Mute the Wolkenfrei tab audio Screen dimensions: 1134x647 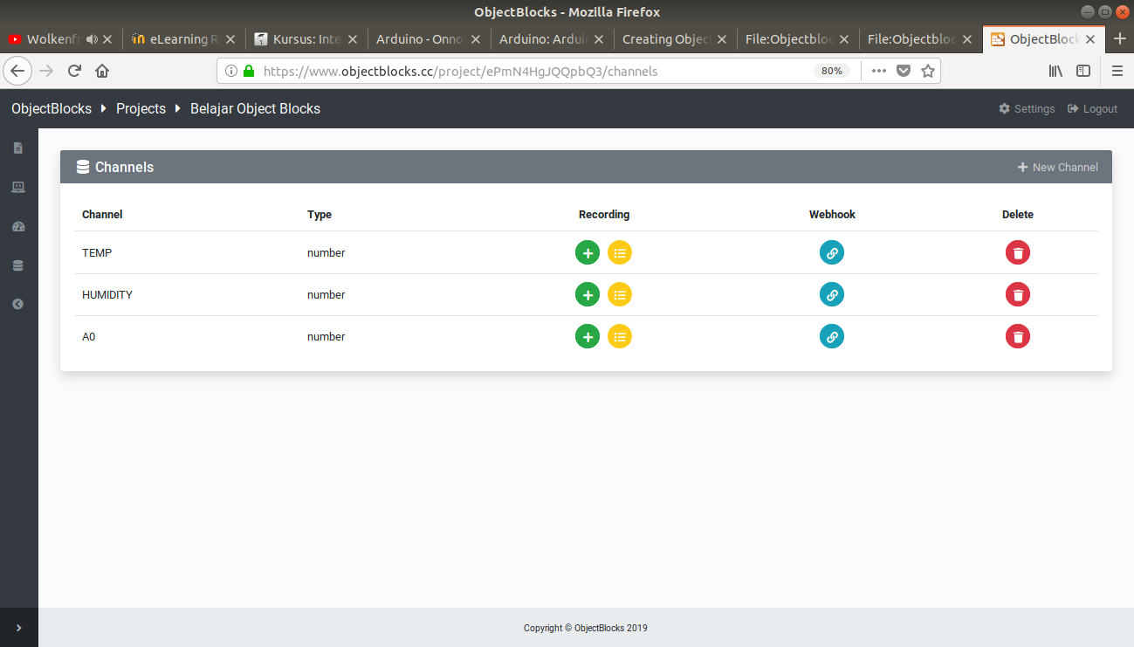(x=92, y=39)
